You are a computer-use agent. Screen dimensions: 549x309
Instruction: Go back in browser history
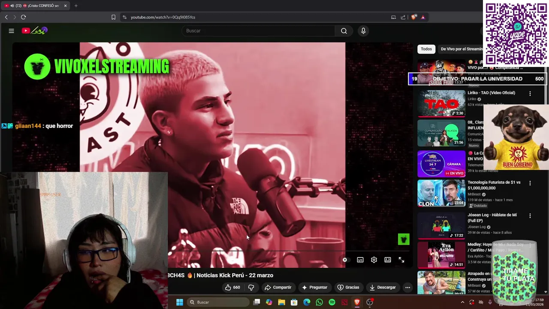coord(6,17)
